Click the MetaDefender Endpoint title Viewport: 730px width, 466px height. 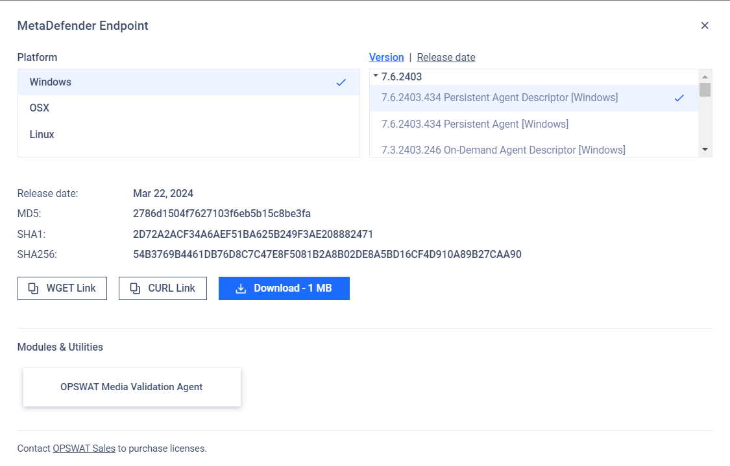pos(83,25)
